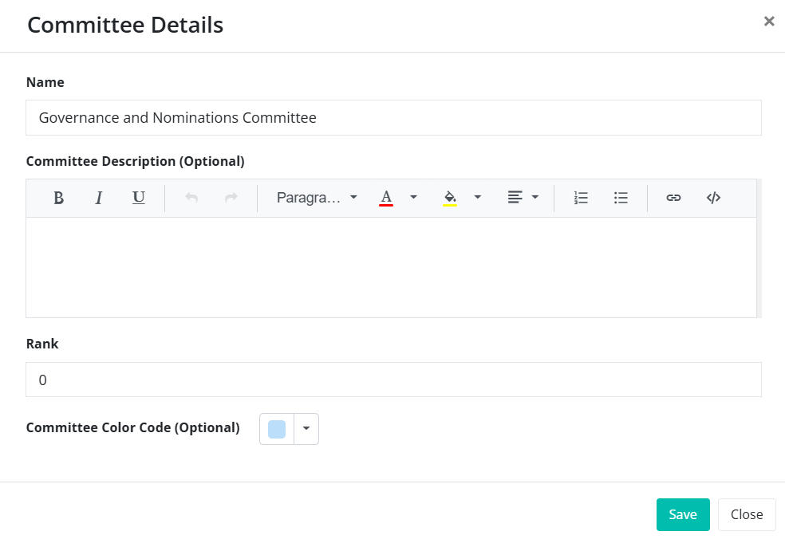785x543 pixels.
Task: Apply the yellow highlight fill icon
Action: click(450, 198)
